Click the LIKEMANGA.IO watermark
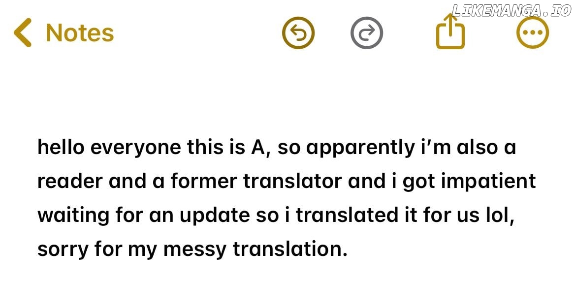The image size is (576, 281). point(511,10)
